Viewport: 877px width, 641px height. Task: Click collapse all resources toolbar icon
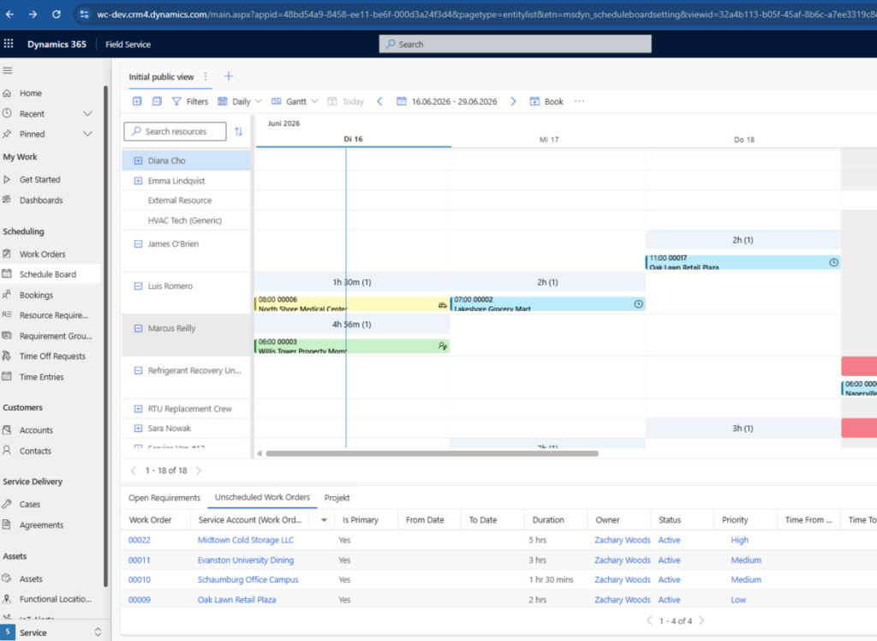click(158, 101)
